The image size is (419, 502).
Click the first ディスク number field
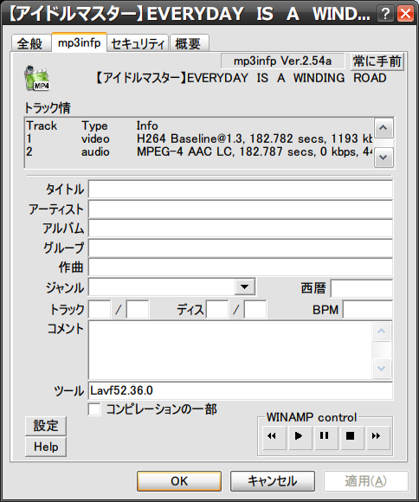pyautogui.click(x=217, y=309)
